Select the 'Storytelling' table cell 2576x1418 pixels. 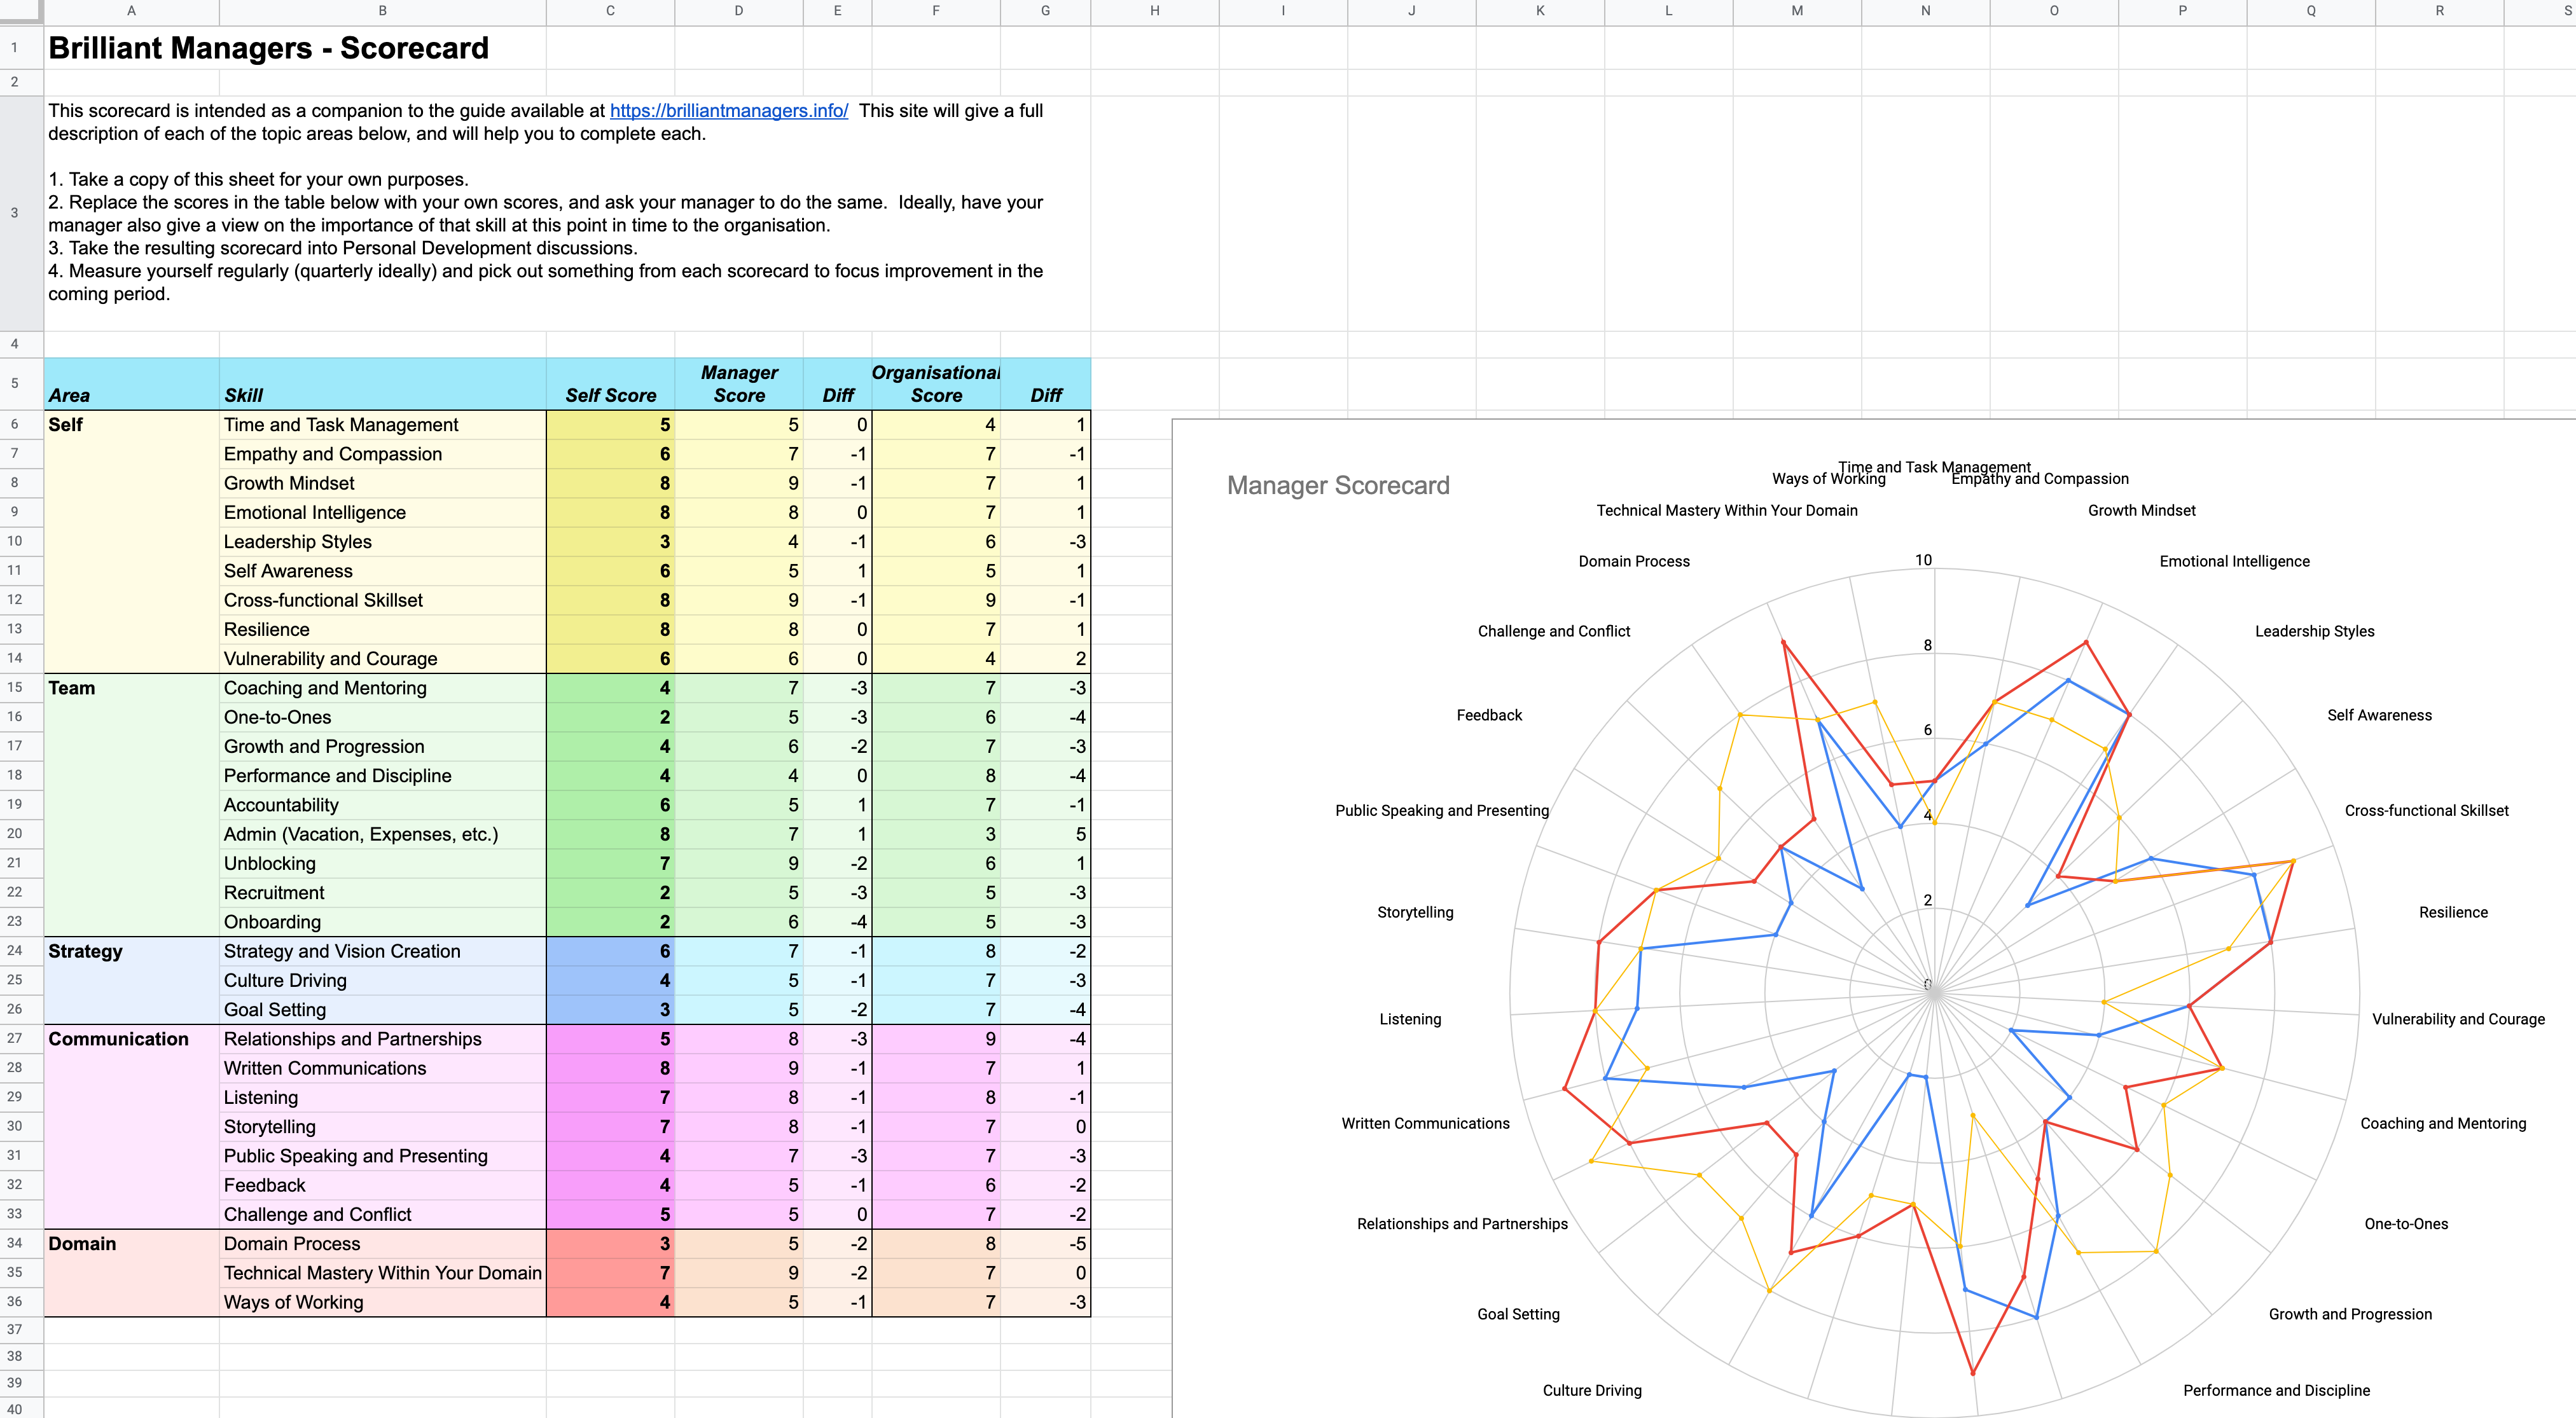click(382, 1127)
